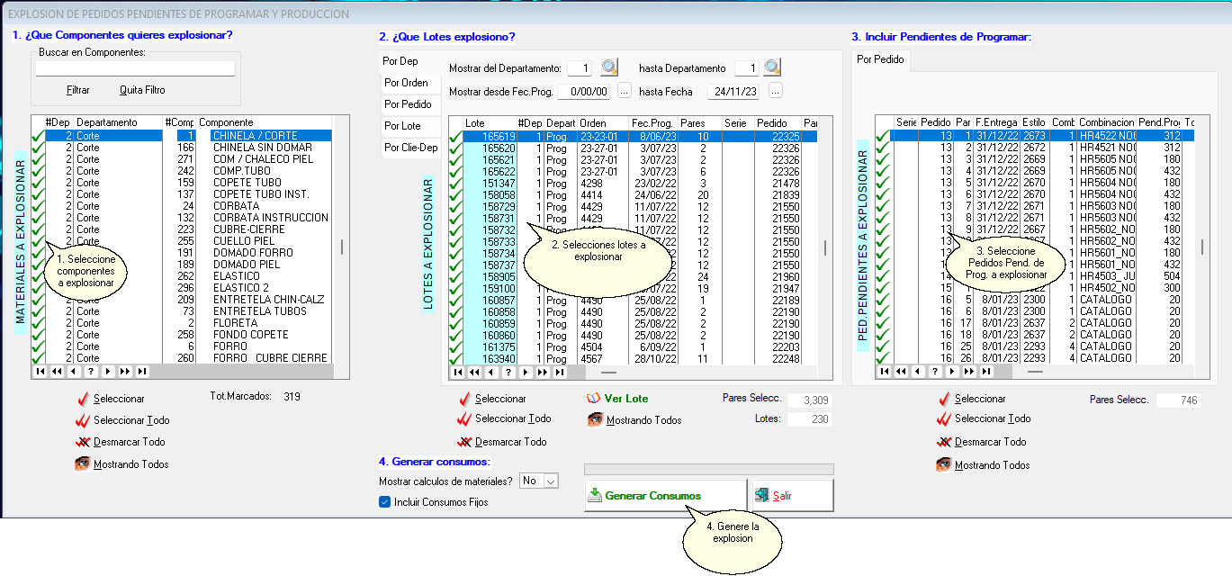The width and height of the screenshot is (1232, 576).
Task: Advance a page in lotes grid
Action: click(543, 372)
